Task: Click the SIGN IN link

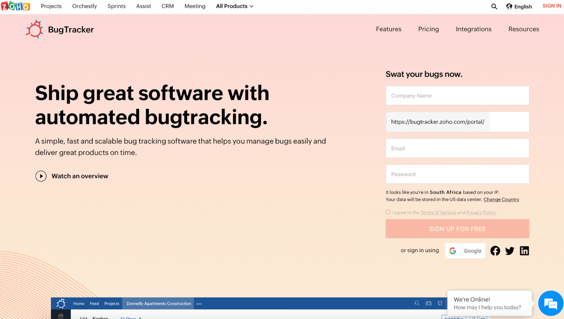Action: point(552,6)
